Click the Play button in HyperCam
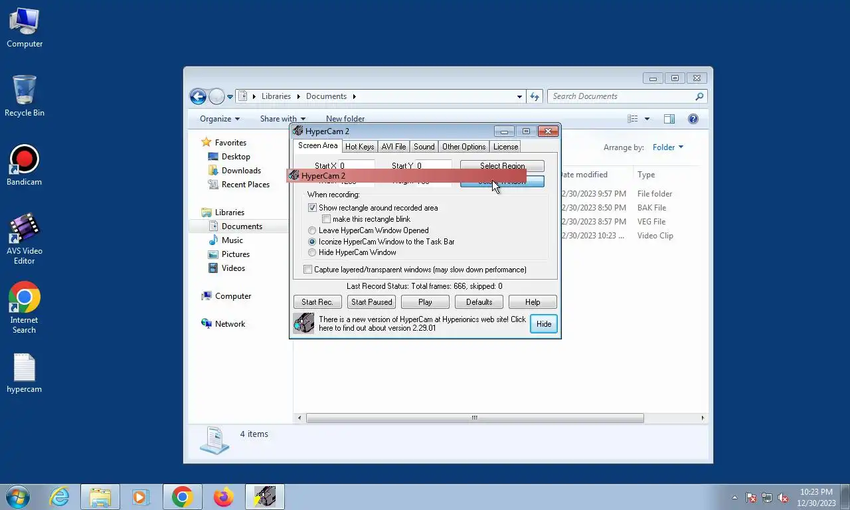The image size is (850, 510). [x=425, y=302]
